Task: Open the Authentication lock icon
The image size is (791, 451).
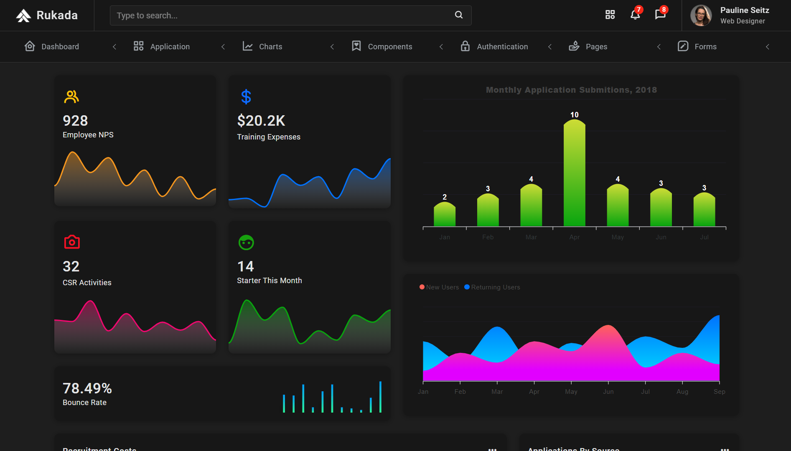Action: coord(465,46)
